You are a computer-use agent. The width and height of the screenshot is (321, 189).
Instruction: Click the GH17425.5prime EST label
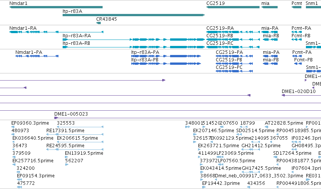pyautogui.click(x=261, y=168)
